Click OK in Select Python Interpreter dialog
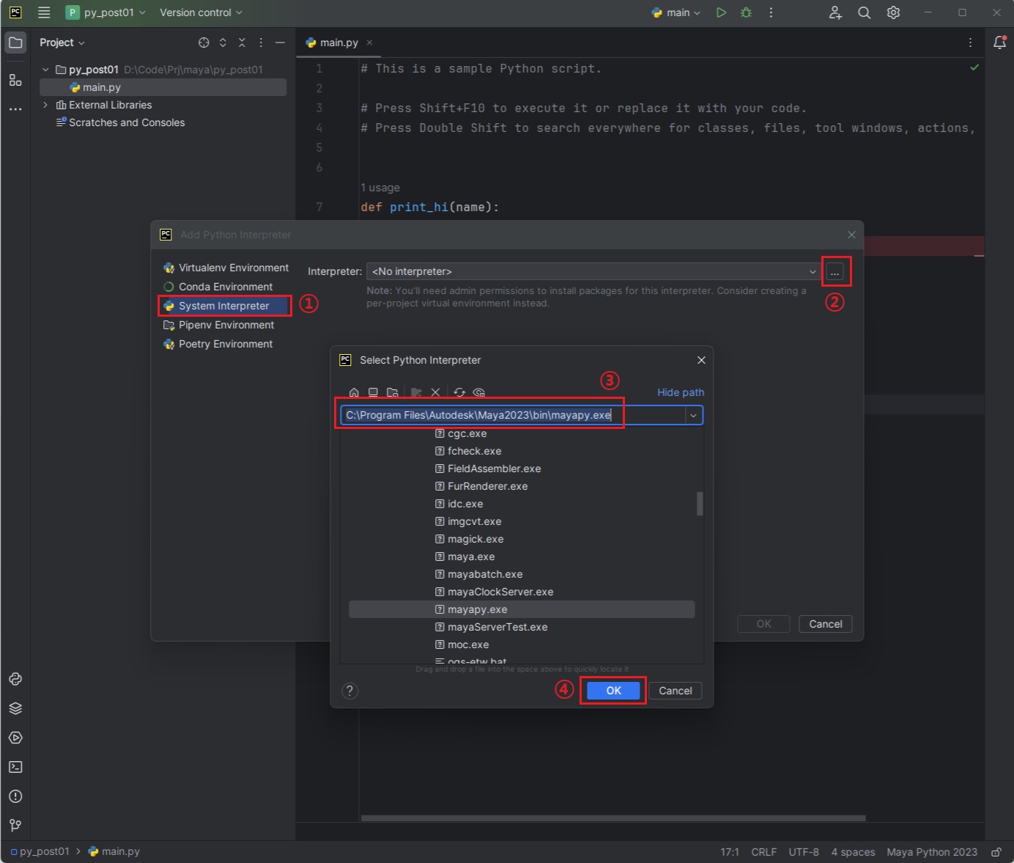Image resolution: width=1014 pixels, height=863 pixels. click(x=613, y=691)
